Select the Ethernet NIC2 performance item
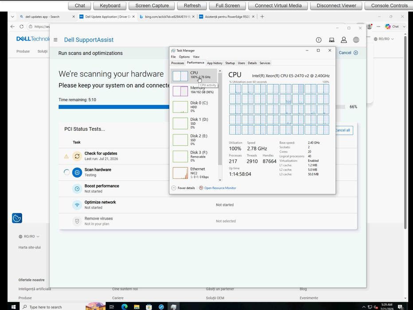 (x=194, y=173)
